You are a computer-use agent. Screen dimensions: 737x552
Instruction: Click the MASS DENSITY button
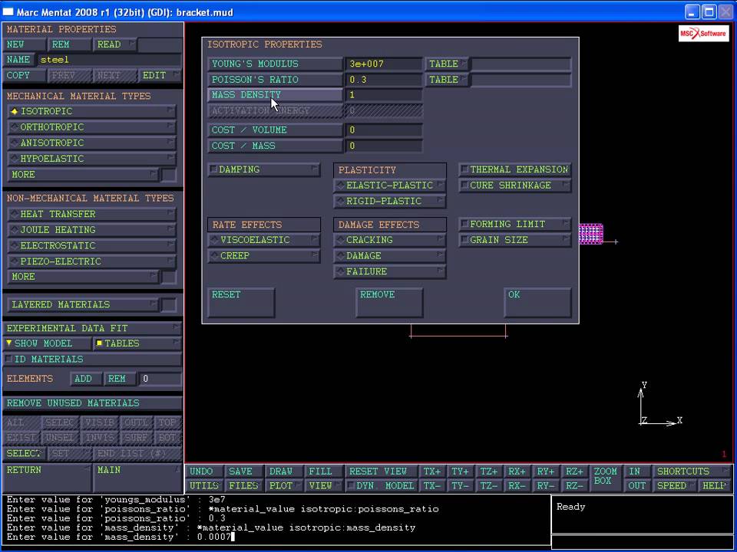[x=275, y=95]
